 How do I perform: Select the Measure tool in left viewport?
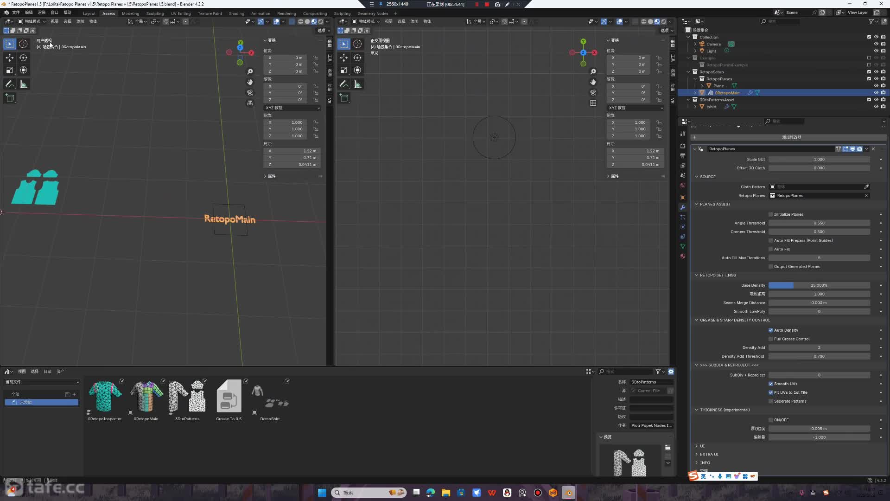coord(23,84)
